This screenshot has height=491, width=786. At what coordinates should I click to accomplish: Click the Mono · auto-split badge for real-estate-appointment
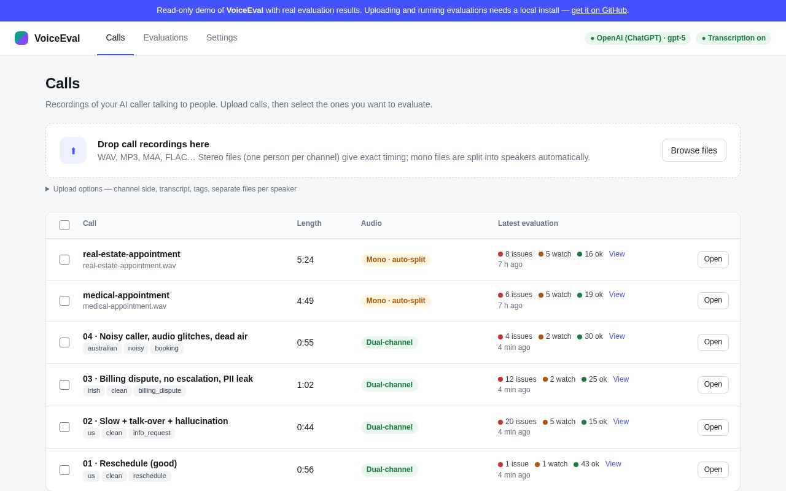pyautogui.click(x=395, y=260)
